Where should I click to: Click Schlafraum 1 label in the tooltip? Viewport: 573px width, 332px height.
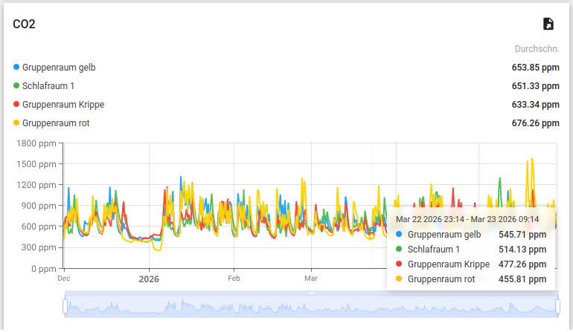[x=434, y=250]
